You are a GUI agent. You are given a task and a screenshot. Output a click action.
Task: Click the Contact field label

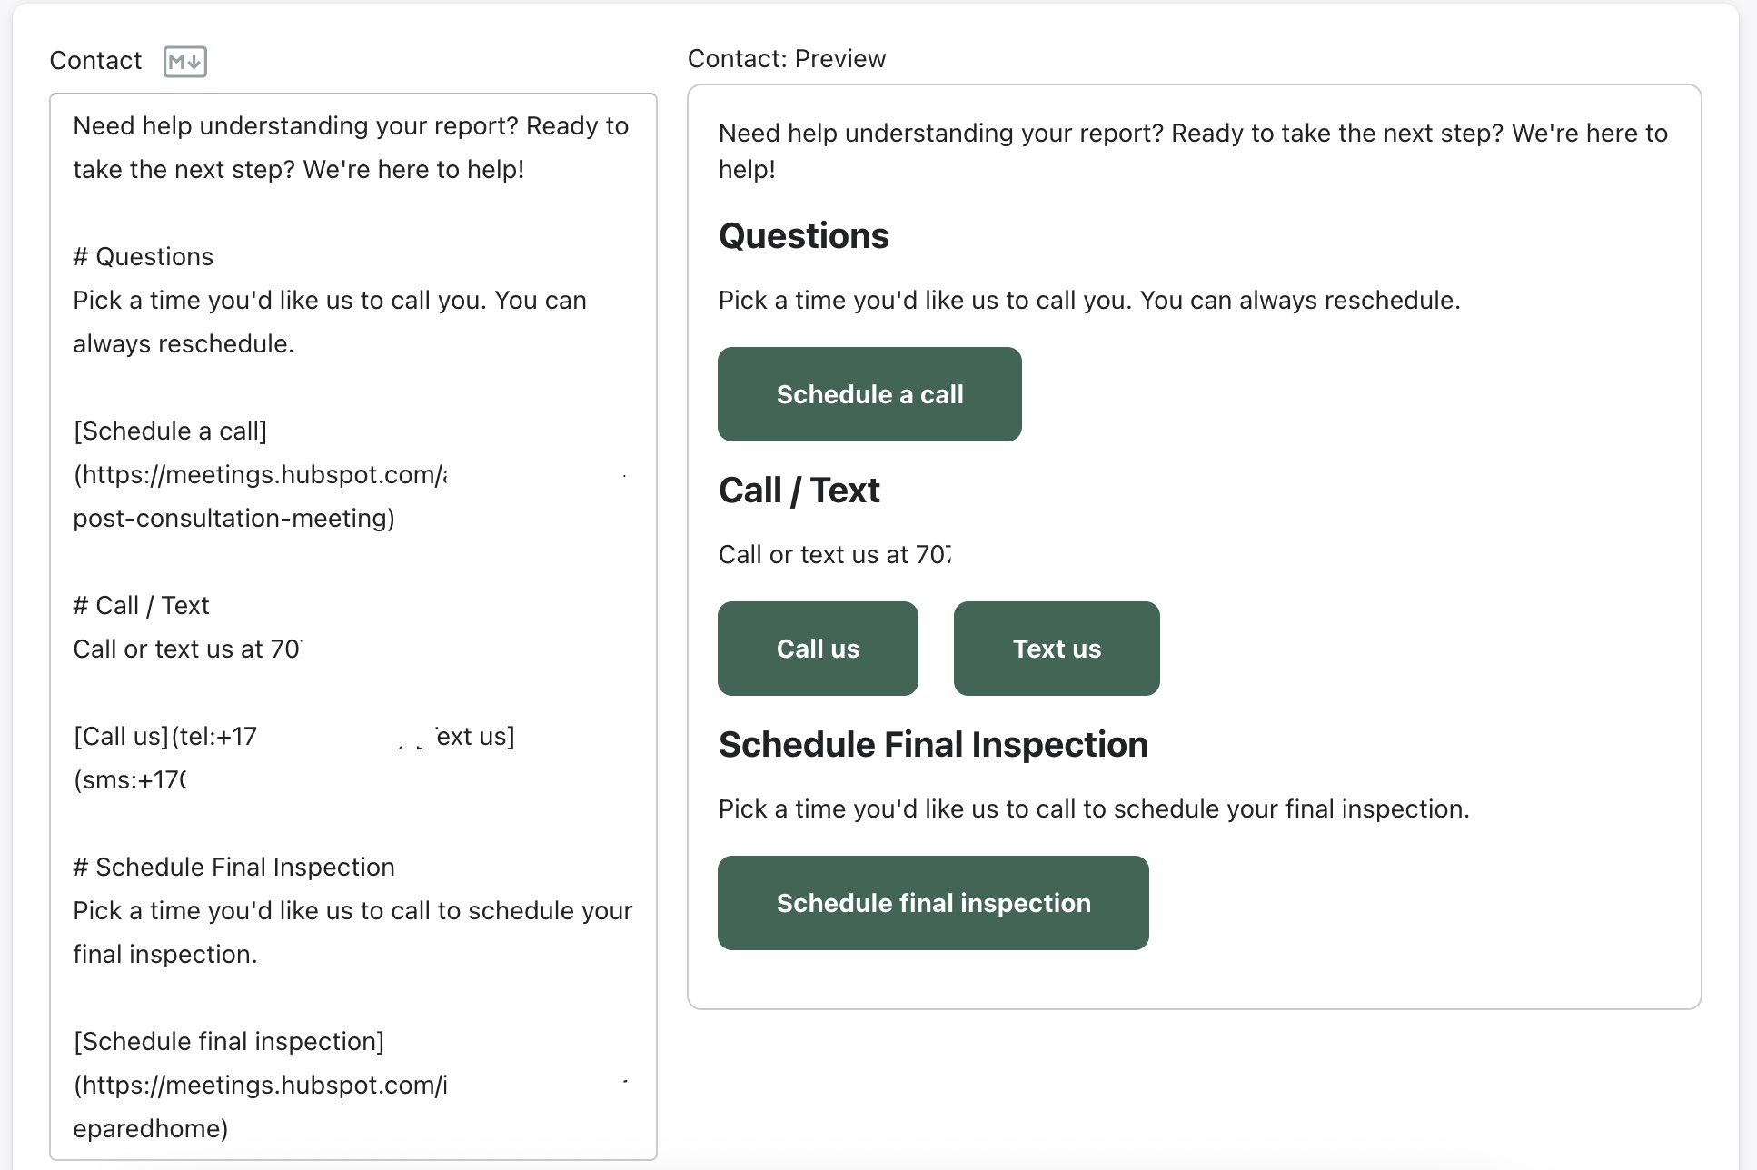point(95,61)
